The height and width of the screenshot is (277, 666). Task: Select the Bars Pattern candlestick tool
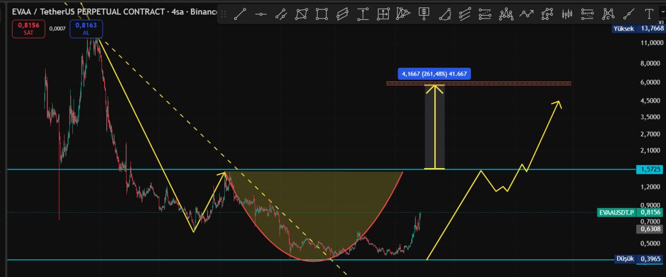coord(567,14)
